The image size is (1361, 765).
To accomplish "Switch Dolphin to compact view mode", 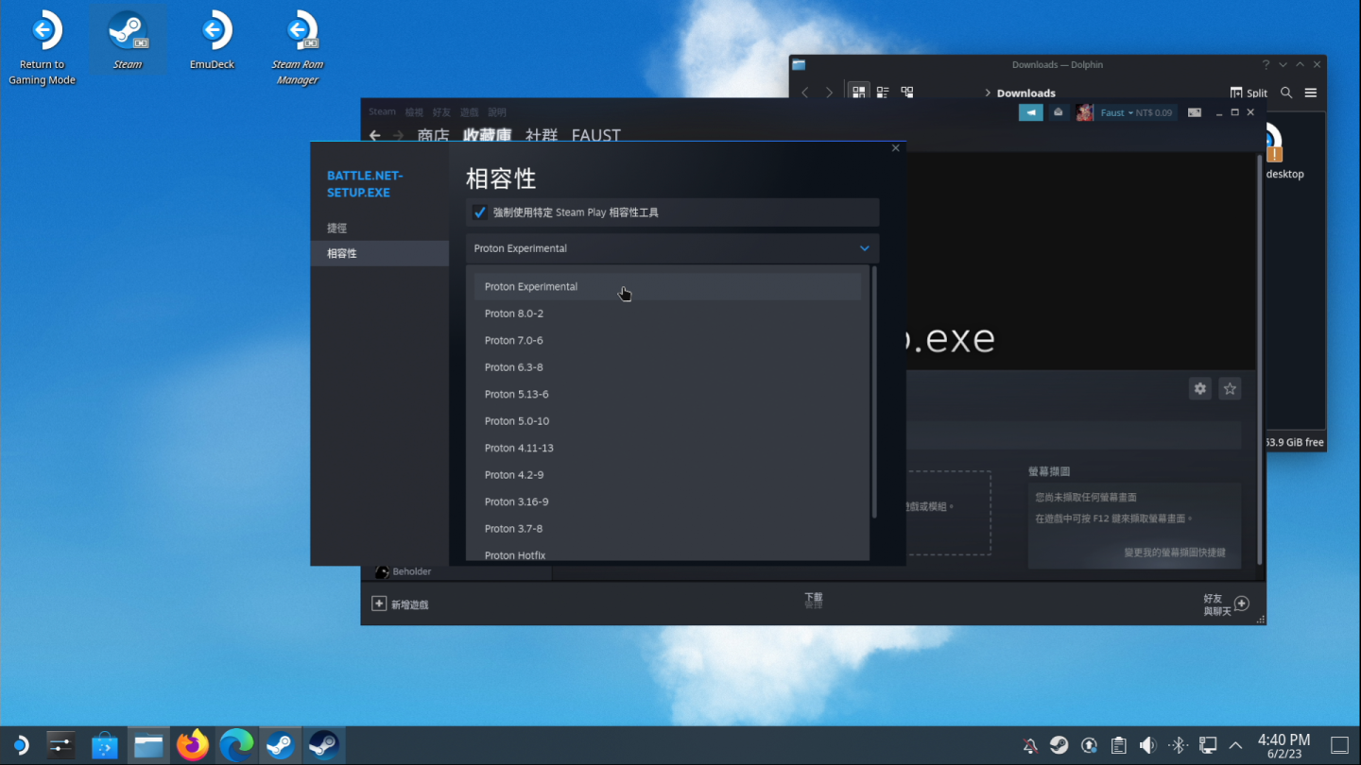I will click(x=883, y=93).
